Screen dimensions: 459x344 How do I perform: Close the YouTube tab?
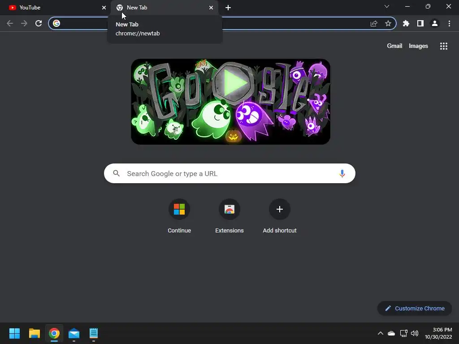point(104,8)
